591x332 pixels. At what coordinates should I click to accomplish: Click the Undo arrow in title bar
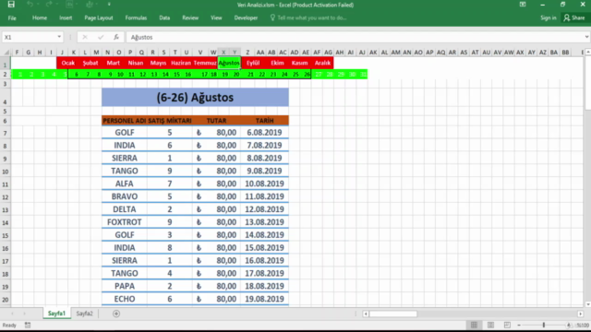point(30,5)
